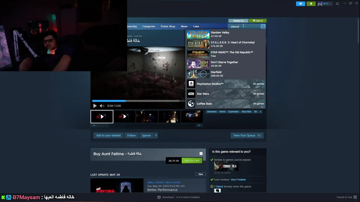360x202 pixels.
Task: Open the announcements megaphone icon
Action: (300, 4)
